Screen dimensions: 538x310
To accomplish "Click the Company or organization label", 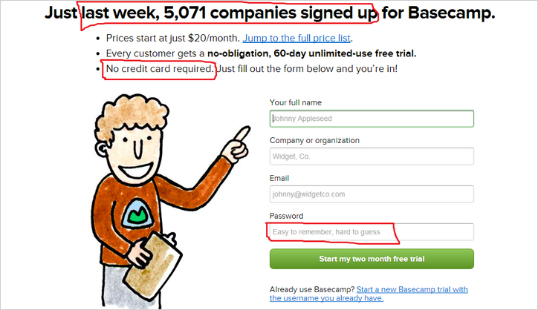I will tap(314, 140).
